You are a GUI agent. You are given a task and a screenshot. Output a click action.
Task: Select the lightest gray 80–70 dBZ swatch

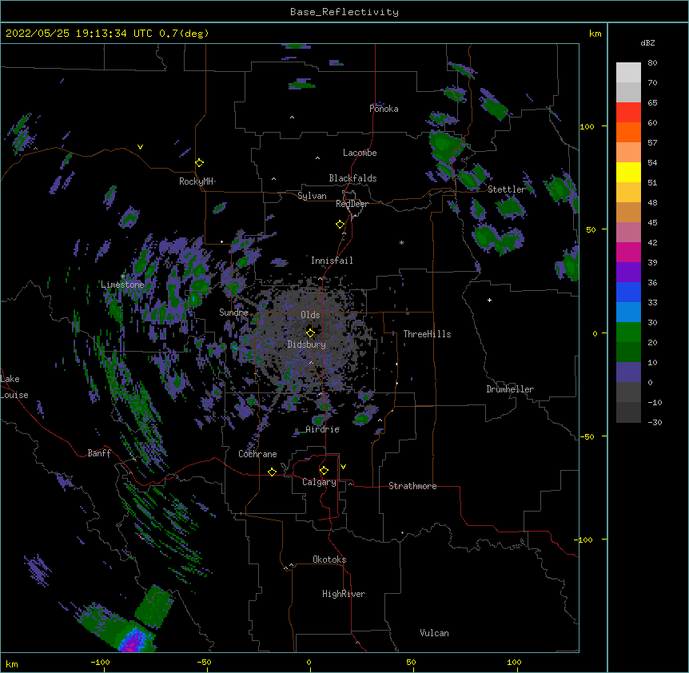point(628,73)
